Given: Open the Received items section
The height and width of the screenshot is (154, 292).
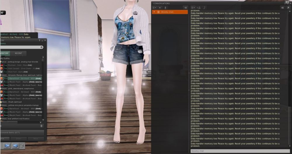Looking at the screenshot, I should click(x=22, y=132).
